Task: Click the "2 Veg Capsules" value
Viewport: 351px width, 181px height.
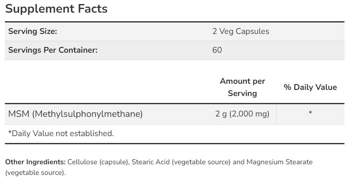Action: tap(241, 31)
